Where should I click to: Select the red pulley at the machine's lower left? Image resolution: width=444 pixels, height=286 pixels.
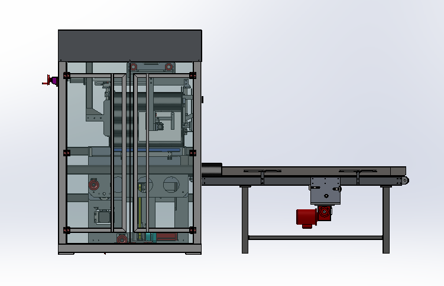(x=94, y=185)
